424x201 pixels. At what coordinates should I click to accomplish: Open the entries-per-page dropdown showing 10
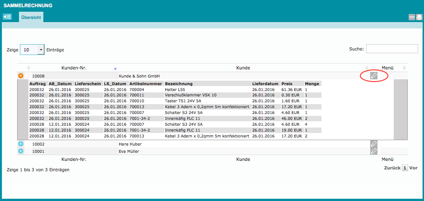(x=32, y=50)
